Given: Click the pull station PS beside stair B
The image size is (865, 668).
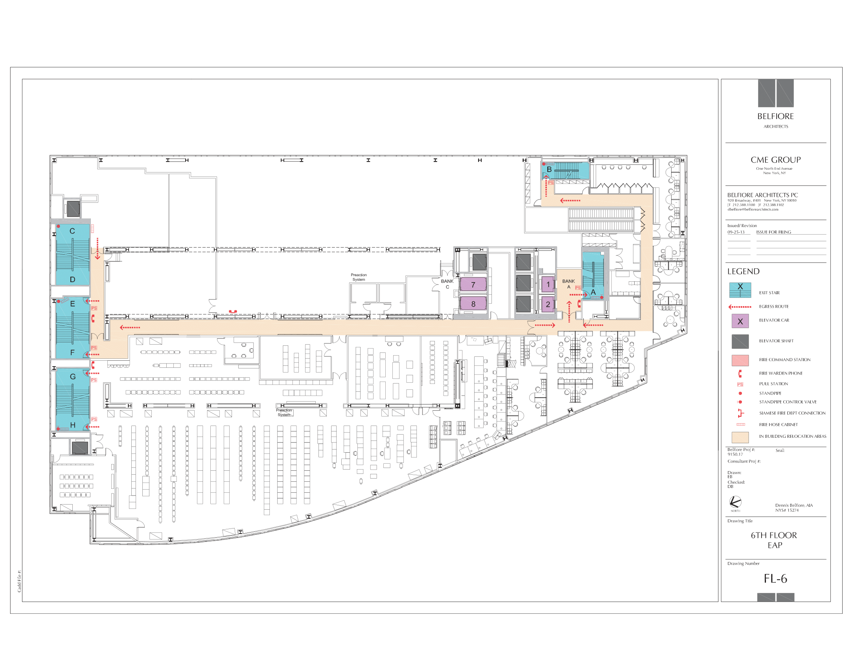Looking at the screenshot, I should 551,183.
